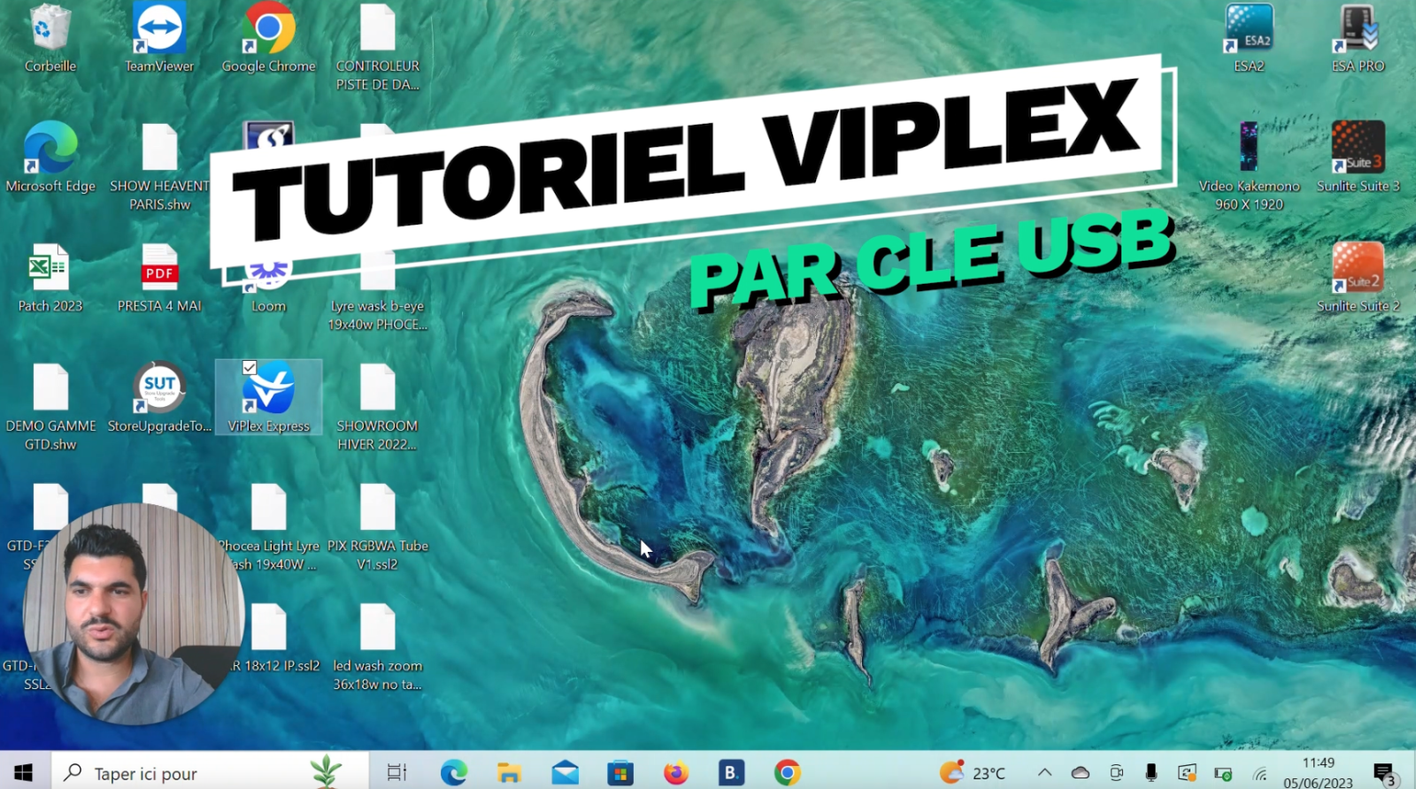Open the Windows Start menu
Image resolution: width=1416 pixels, height=789 pixels.
point(24,773)
